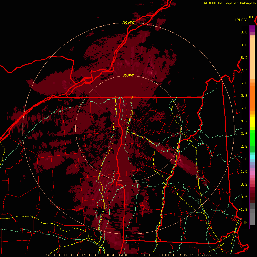
Task: Click the 1.8 legend value
Action: pyautogui.click(x=244, y=159)
